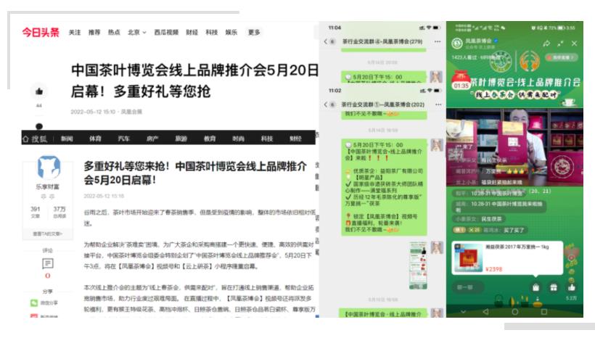The height and width of the screenshot is (338, 595).
Task: Open 房产 in Sohu navigation bar
Action: click(152, 139)
